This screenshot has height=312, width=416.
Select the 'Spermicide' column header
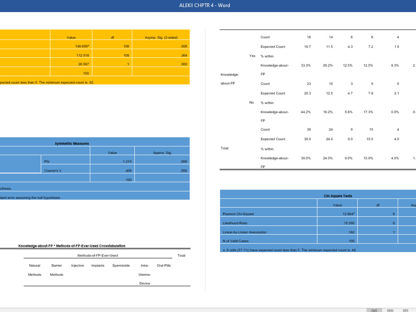(x=121, y=265)
